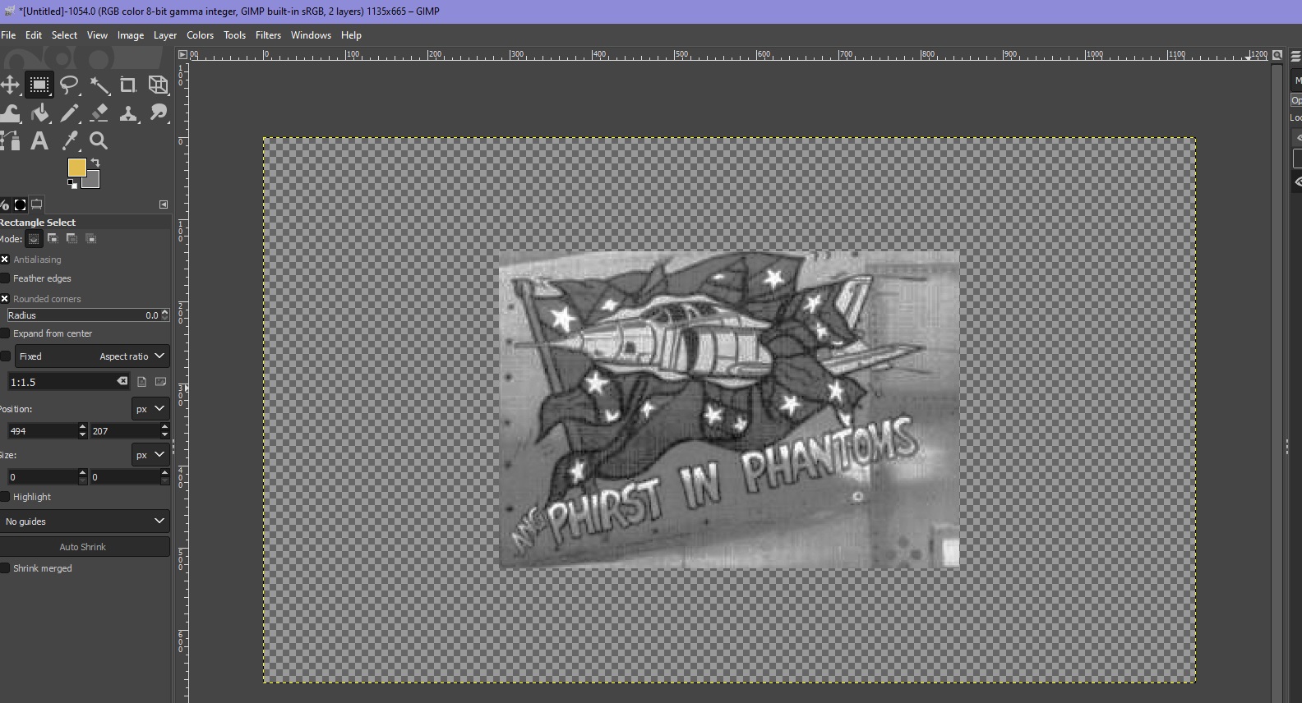
Task: Open the Fixed Aspect ratio dropdown
Action: click(x=92, y=356)
